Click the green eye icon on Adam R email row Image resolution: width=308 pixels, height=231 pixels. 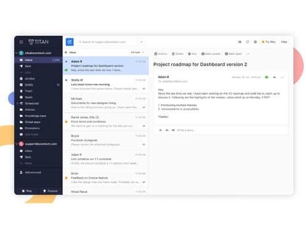(x=66, y=70)
